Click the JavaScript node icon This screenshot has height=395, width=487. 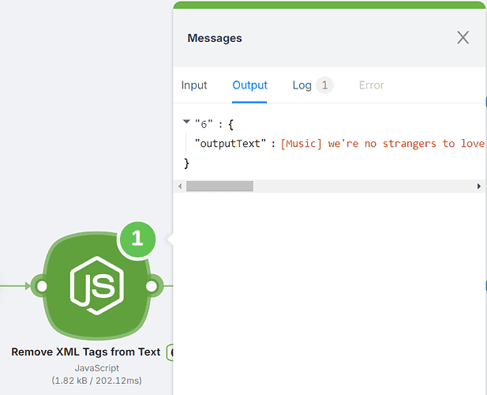(x=96, y=286)
